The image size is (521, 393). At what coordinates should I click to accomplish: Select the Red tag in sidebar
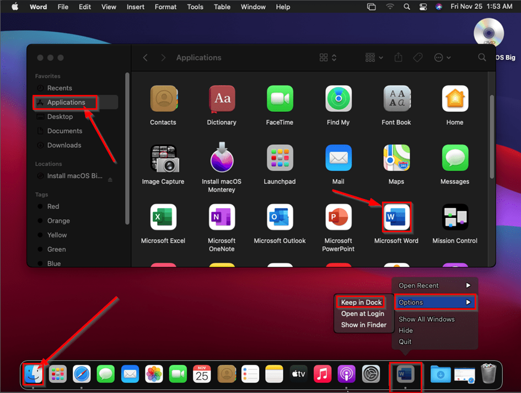53,206
